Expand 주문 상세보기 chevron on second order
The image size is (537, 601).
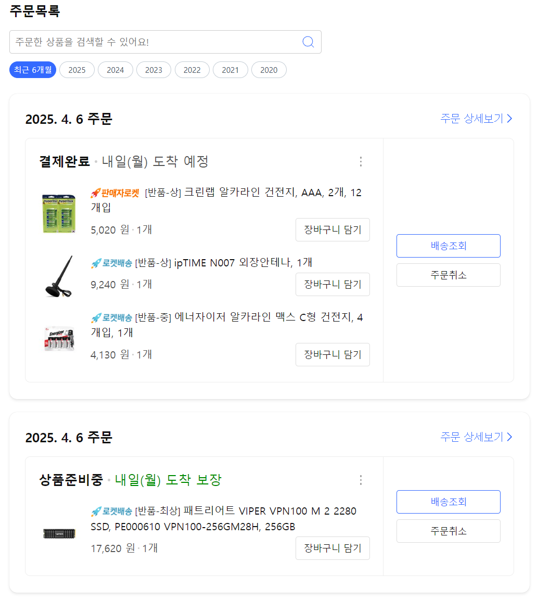point(509,437)
